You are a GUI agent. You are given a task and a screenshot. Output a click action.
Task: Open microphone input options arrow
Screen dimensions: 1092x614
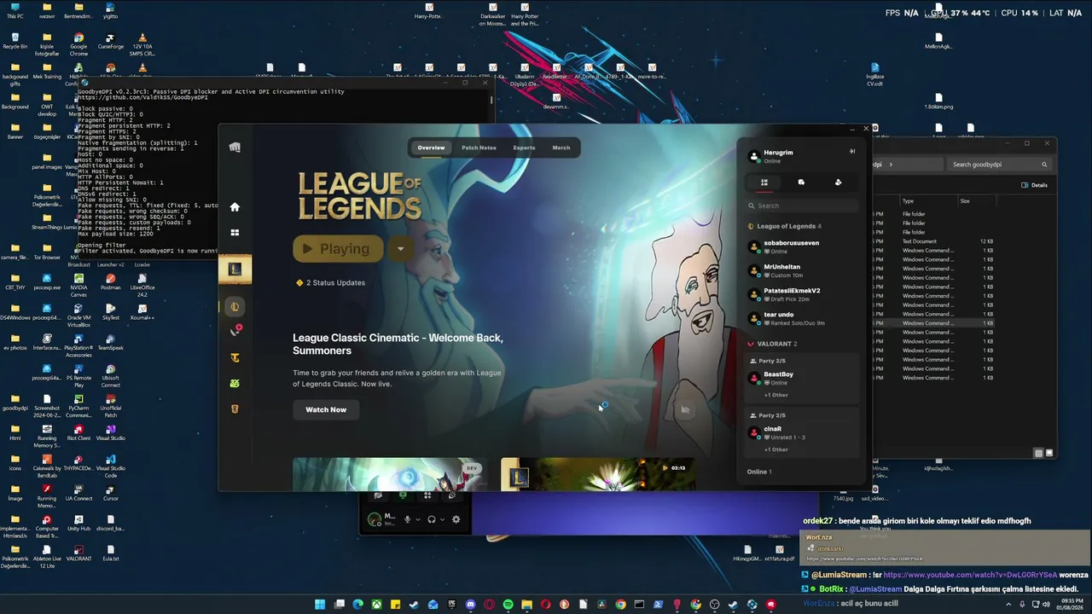pyautogui.click(x=417, y=519)
